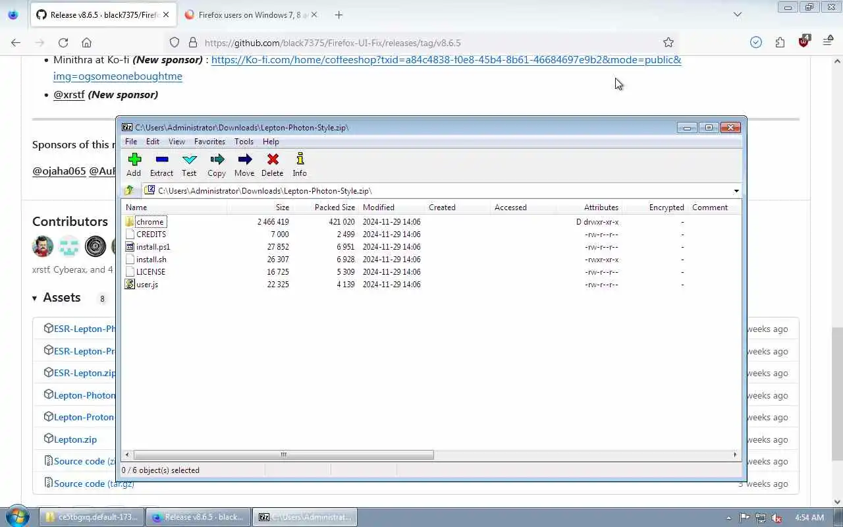Viewport: 843px width, 527px height.
Task: Open the View menu in 7-Zip
Action: (177, 142)
